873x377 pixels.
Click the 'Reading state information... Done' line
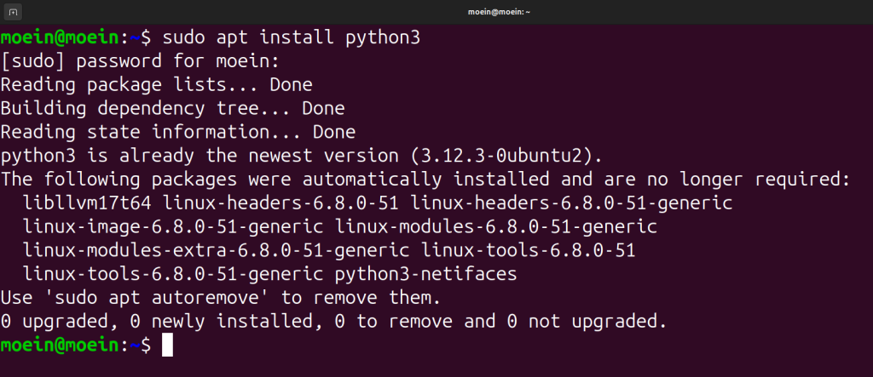[177, 133]
